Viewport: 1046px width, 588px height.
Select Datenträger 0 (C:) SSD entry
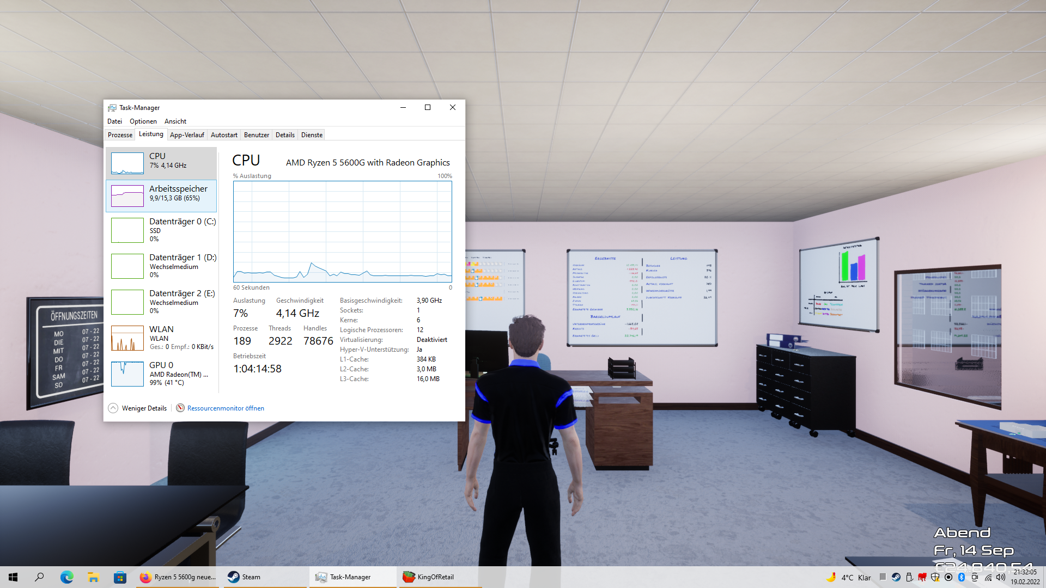coord(161,230)
